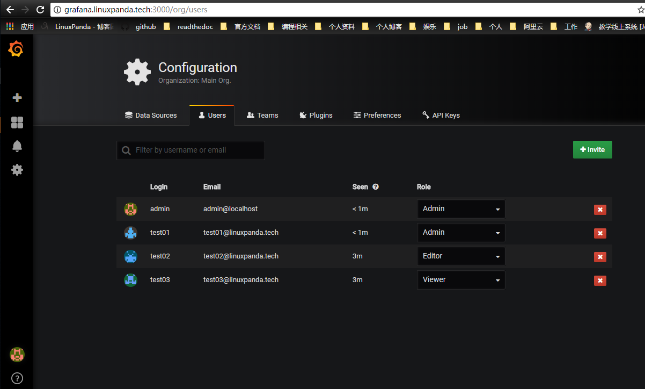Screen dimensions: 645x389
Task: Focus the filter by username search field
Action: click(x=190, y=150)
